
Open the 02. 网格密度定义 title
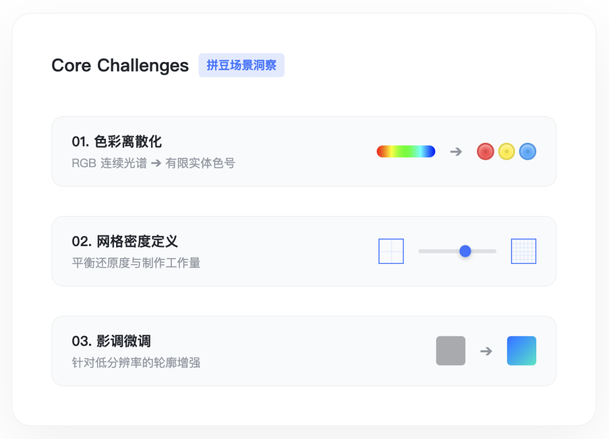[125, 242]
